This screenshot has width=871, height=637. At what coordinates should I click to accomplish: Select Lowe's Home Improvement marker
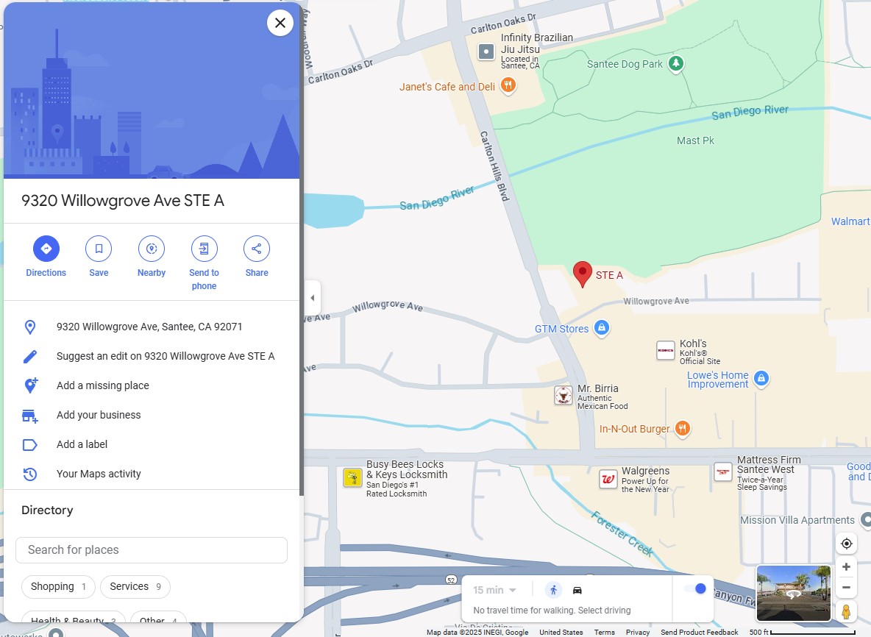(761, 378)
